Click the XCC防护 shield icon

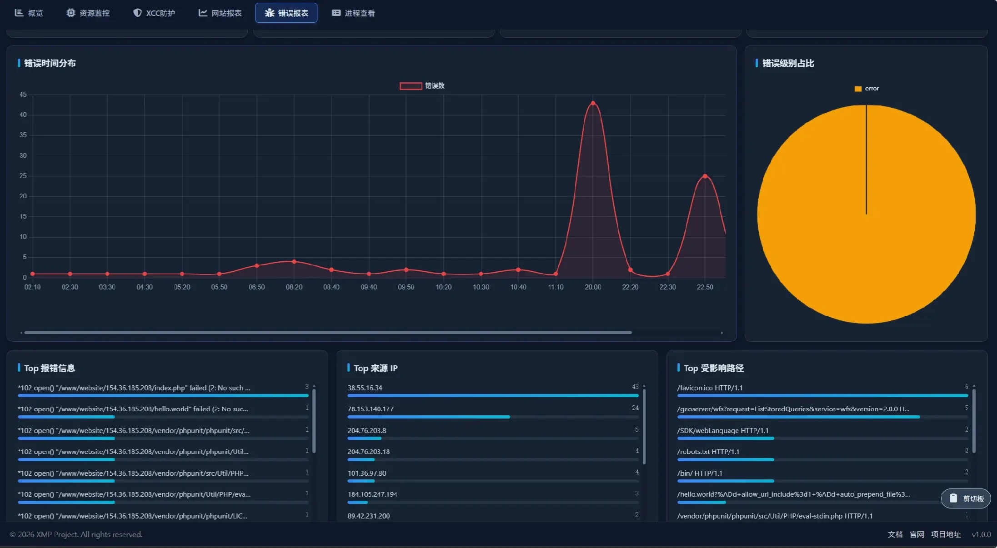point(137,13)
